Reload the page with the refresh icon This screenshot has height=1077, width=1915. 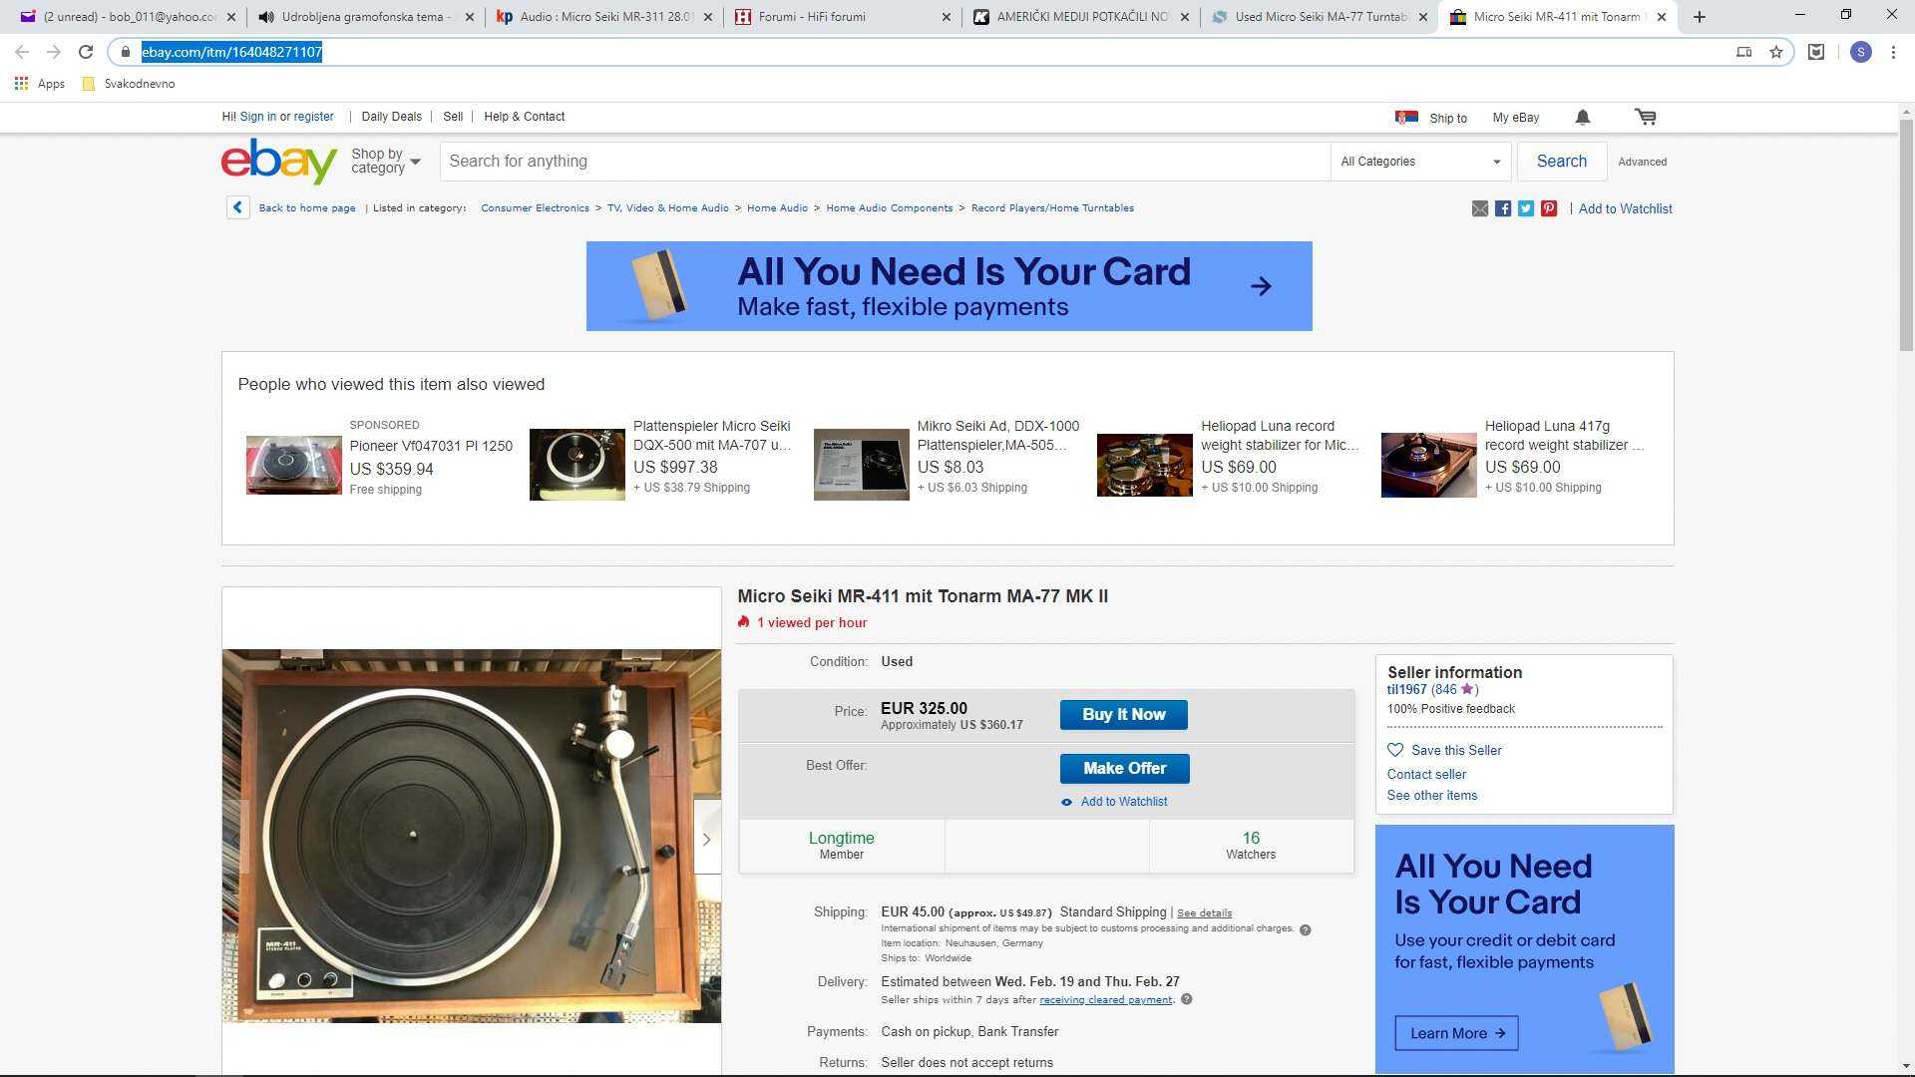[x=86, y=52]
